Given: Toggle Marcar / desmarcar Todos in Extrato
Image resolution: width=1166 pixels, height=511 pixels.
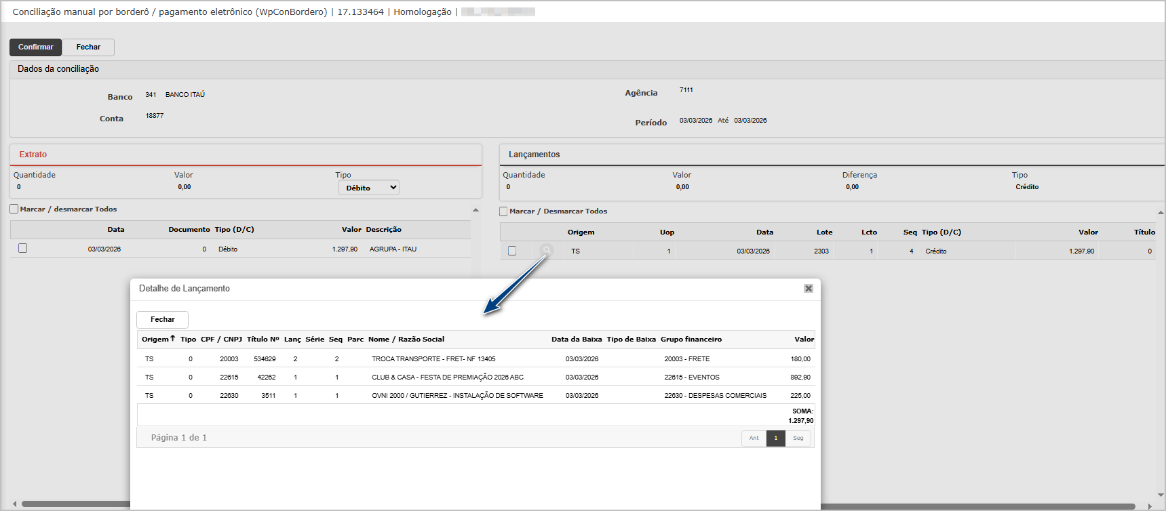Looking at the screenshot, I should [14, 209].
